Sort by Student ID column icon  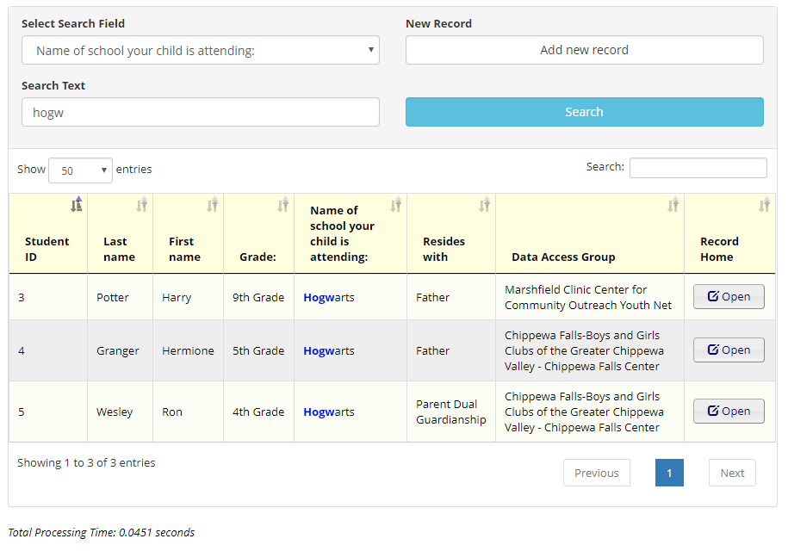[x=77, y=204]
